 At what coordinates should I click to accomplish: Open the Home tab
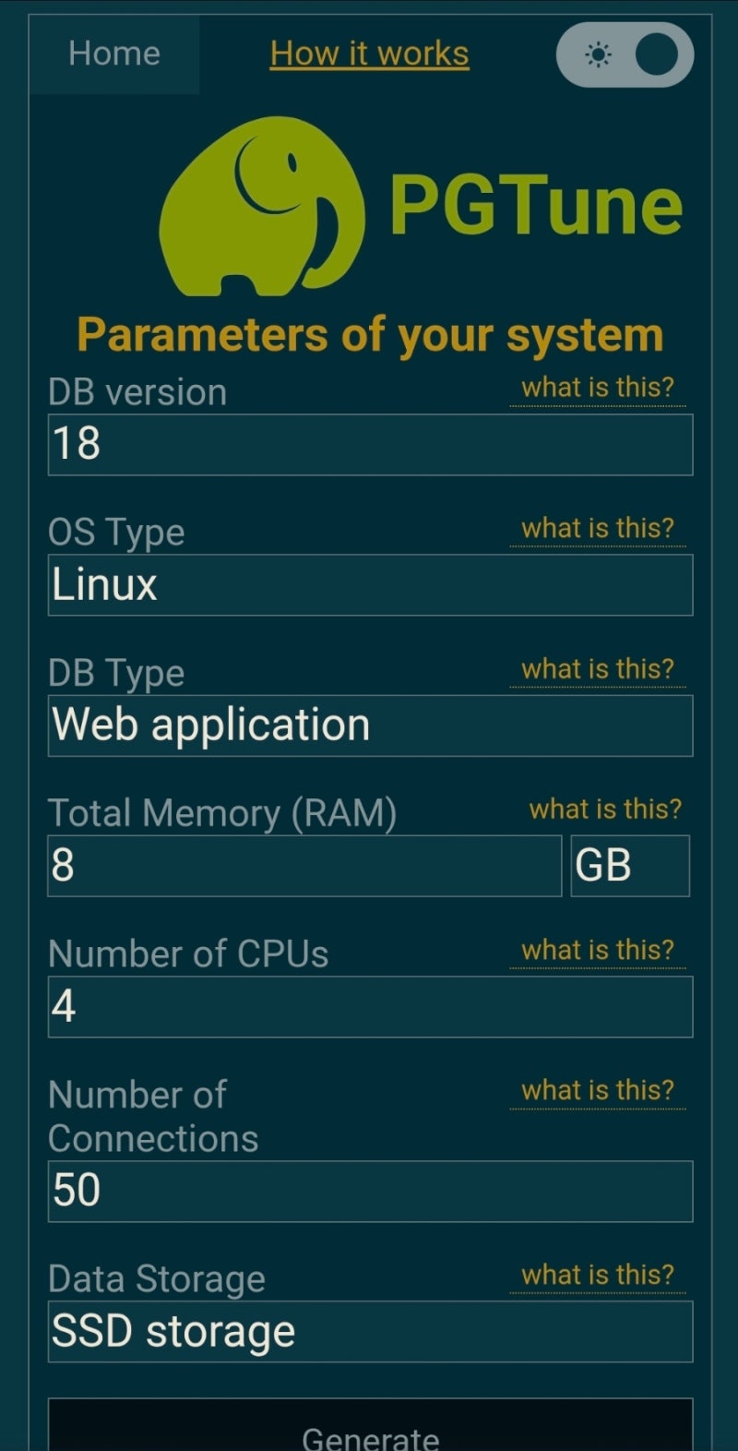[114, 54]
